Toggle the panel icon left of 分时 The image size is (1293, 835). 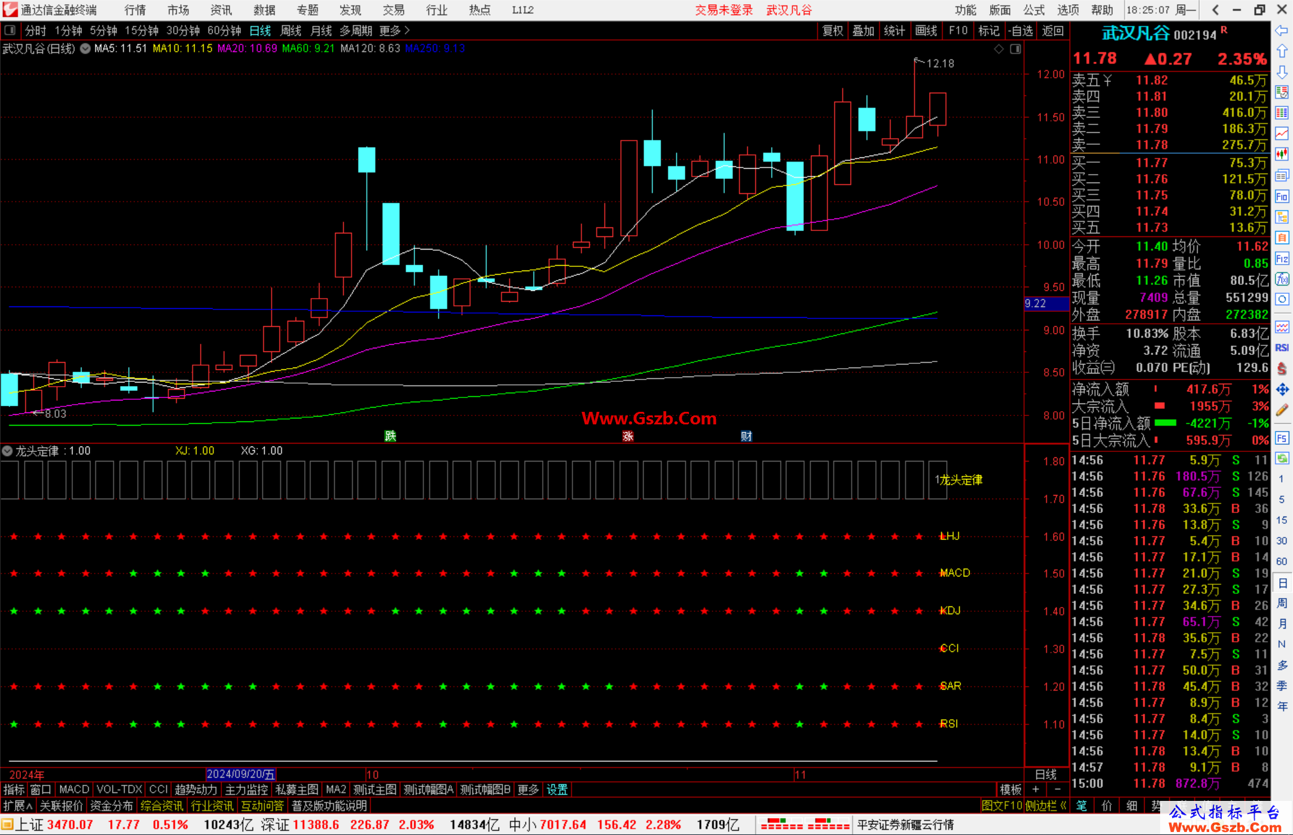(10, 30)
